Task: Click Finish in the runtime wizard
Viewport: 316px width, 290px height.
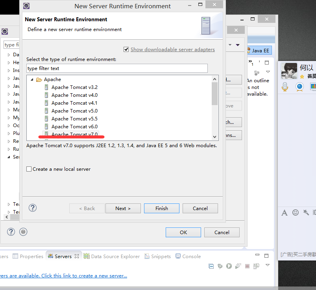Action: pos(162,208)
